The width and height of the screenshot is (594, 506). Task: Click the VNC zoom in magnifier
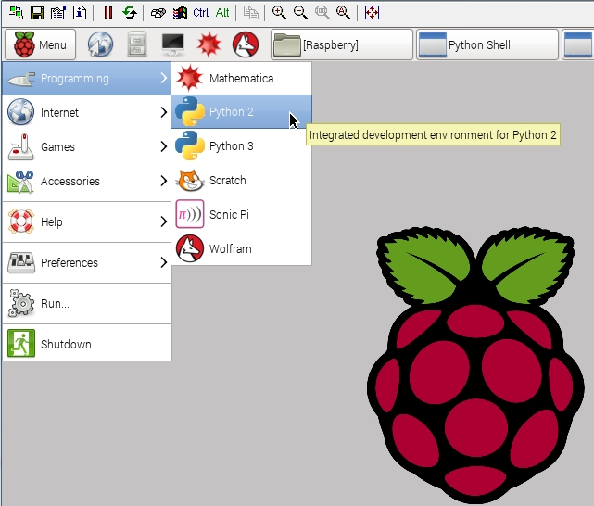279,13
